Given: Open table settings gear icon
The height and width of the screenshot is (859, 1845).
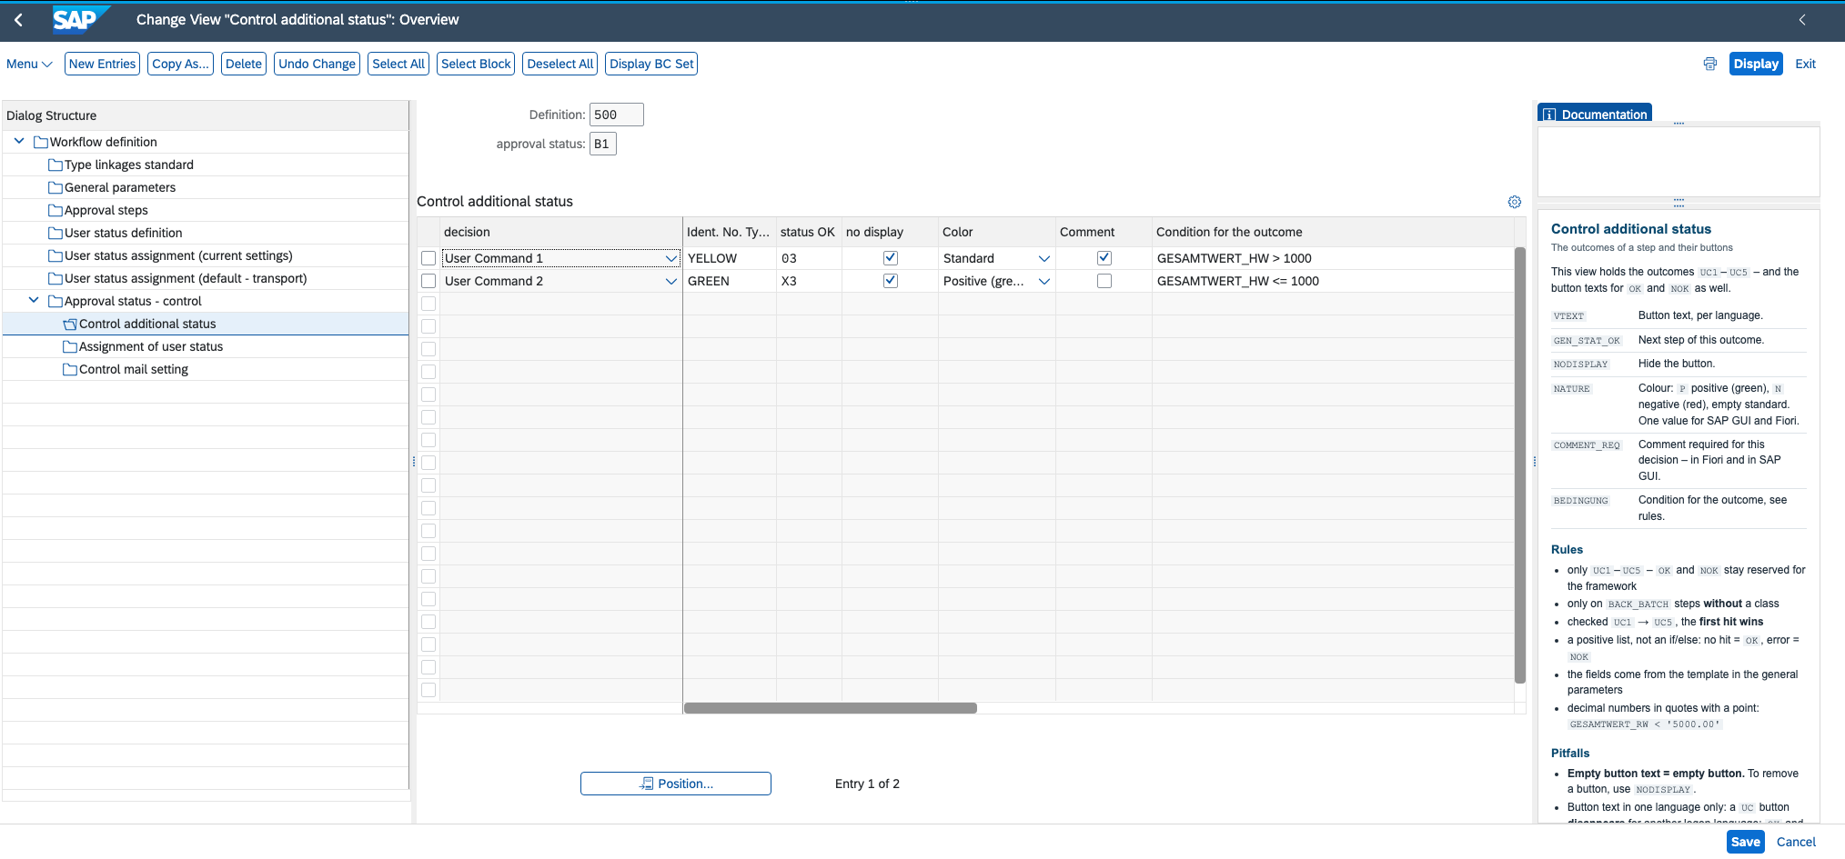Looking at the screenshot, I should click(1514, 202).
